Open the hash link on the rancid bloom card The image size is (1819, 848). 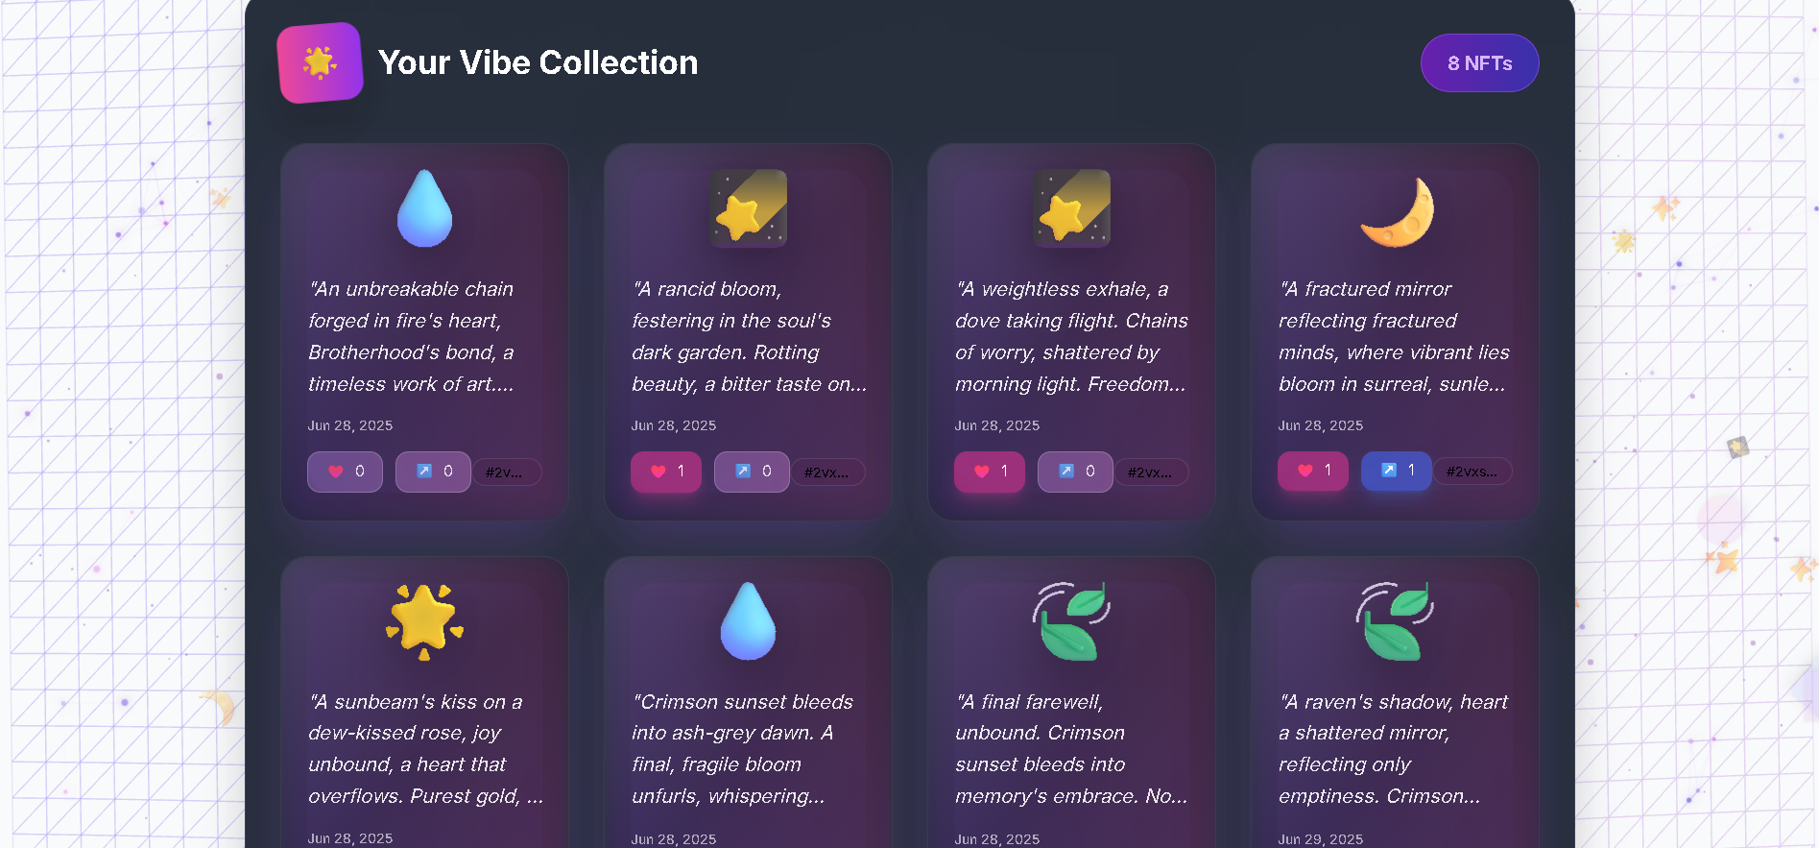(x=826, y=472)
